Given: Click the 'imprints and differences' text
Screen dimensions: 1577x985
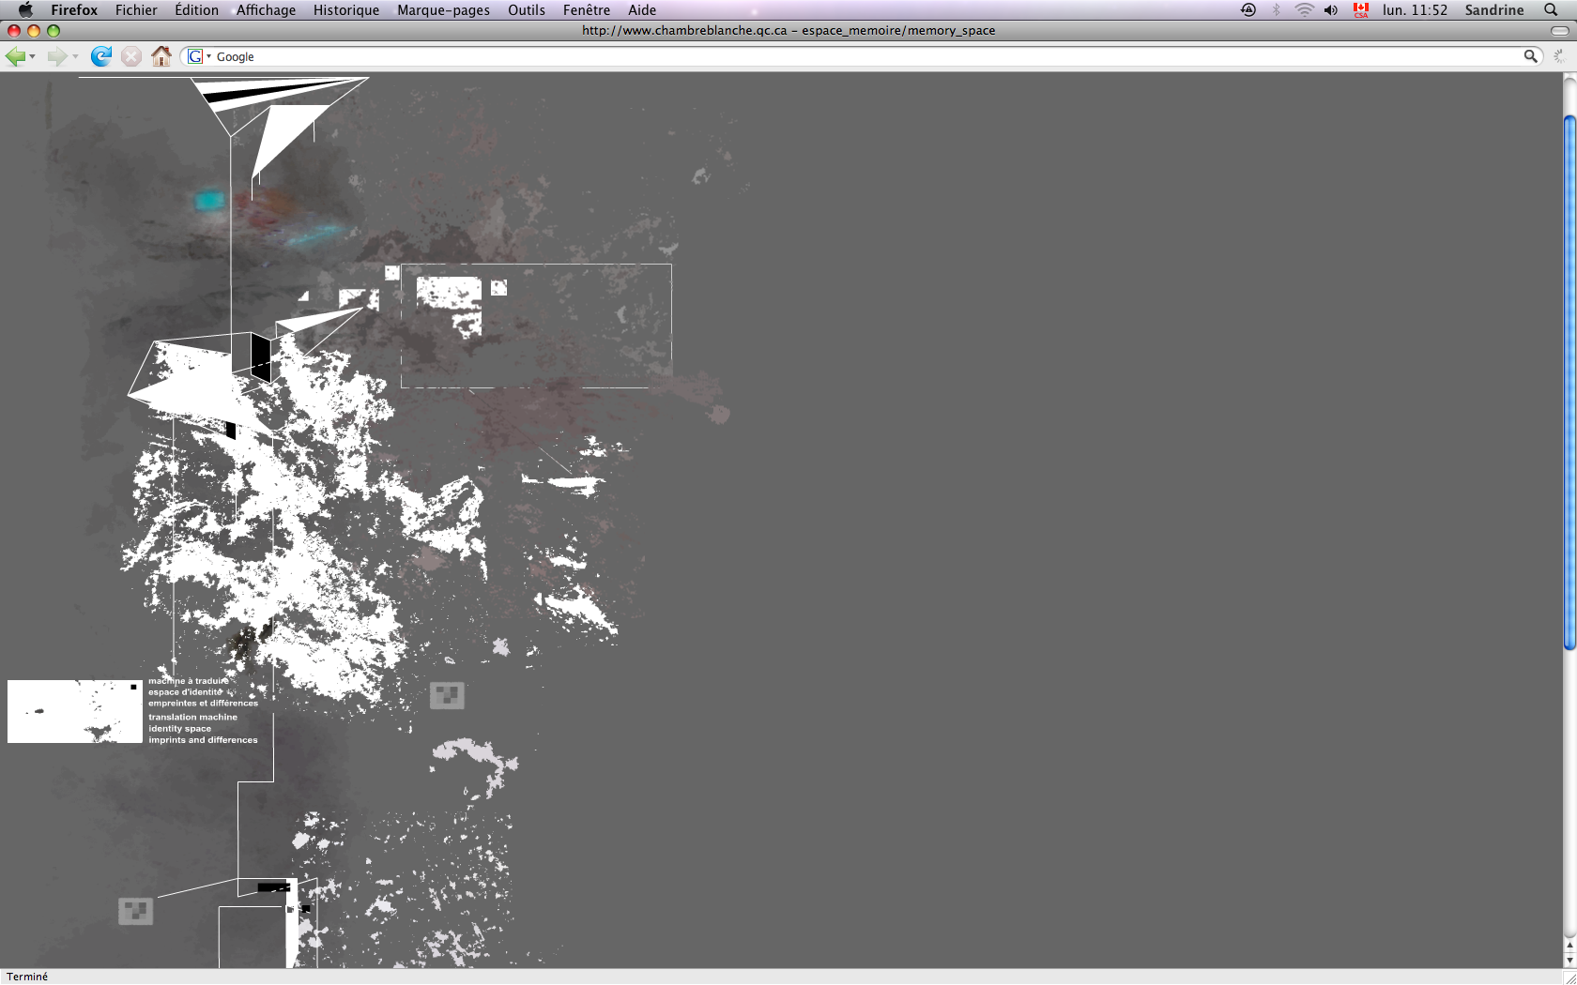Looking at the screenshot, I should click(203, 740).
